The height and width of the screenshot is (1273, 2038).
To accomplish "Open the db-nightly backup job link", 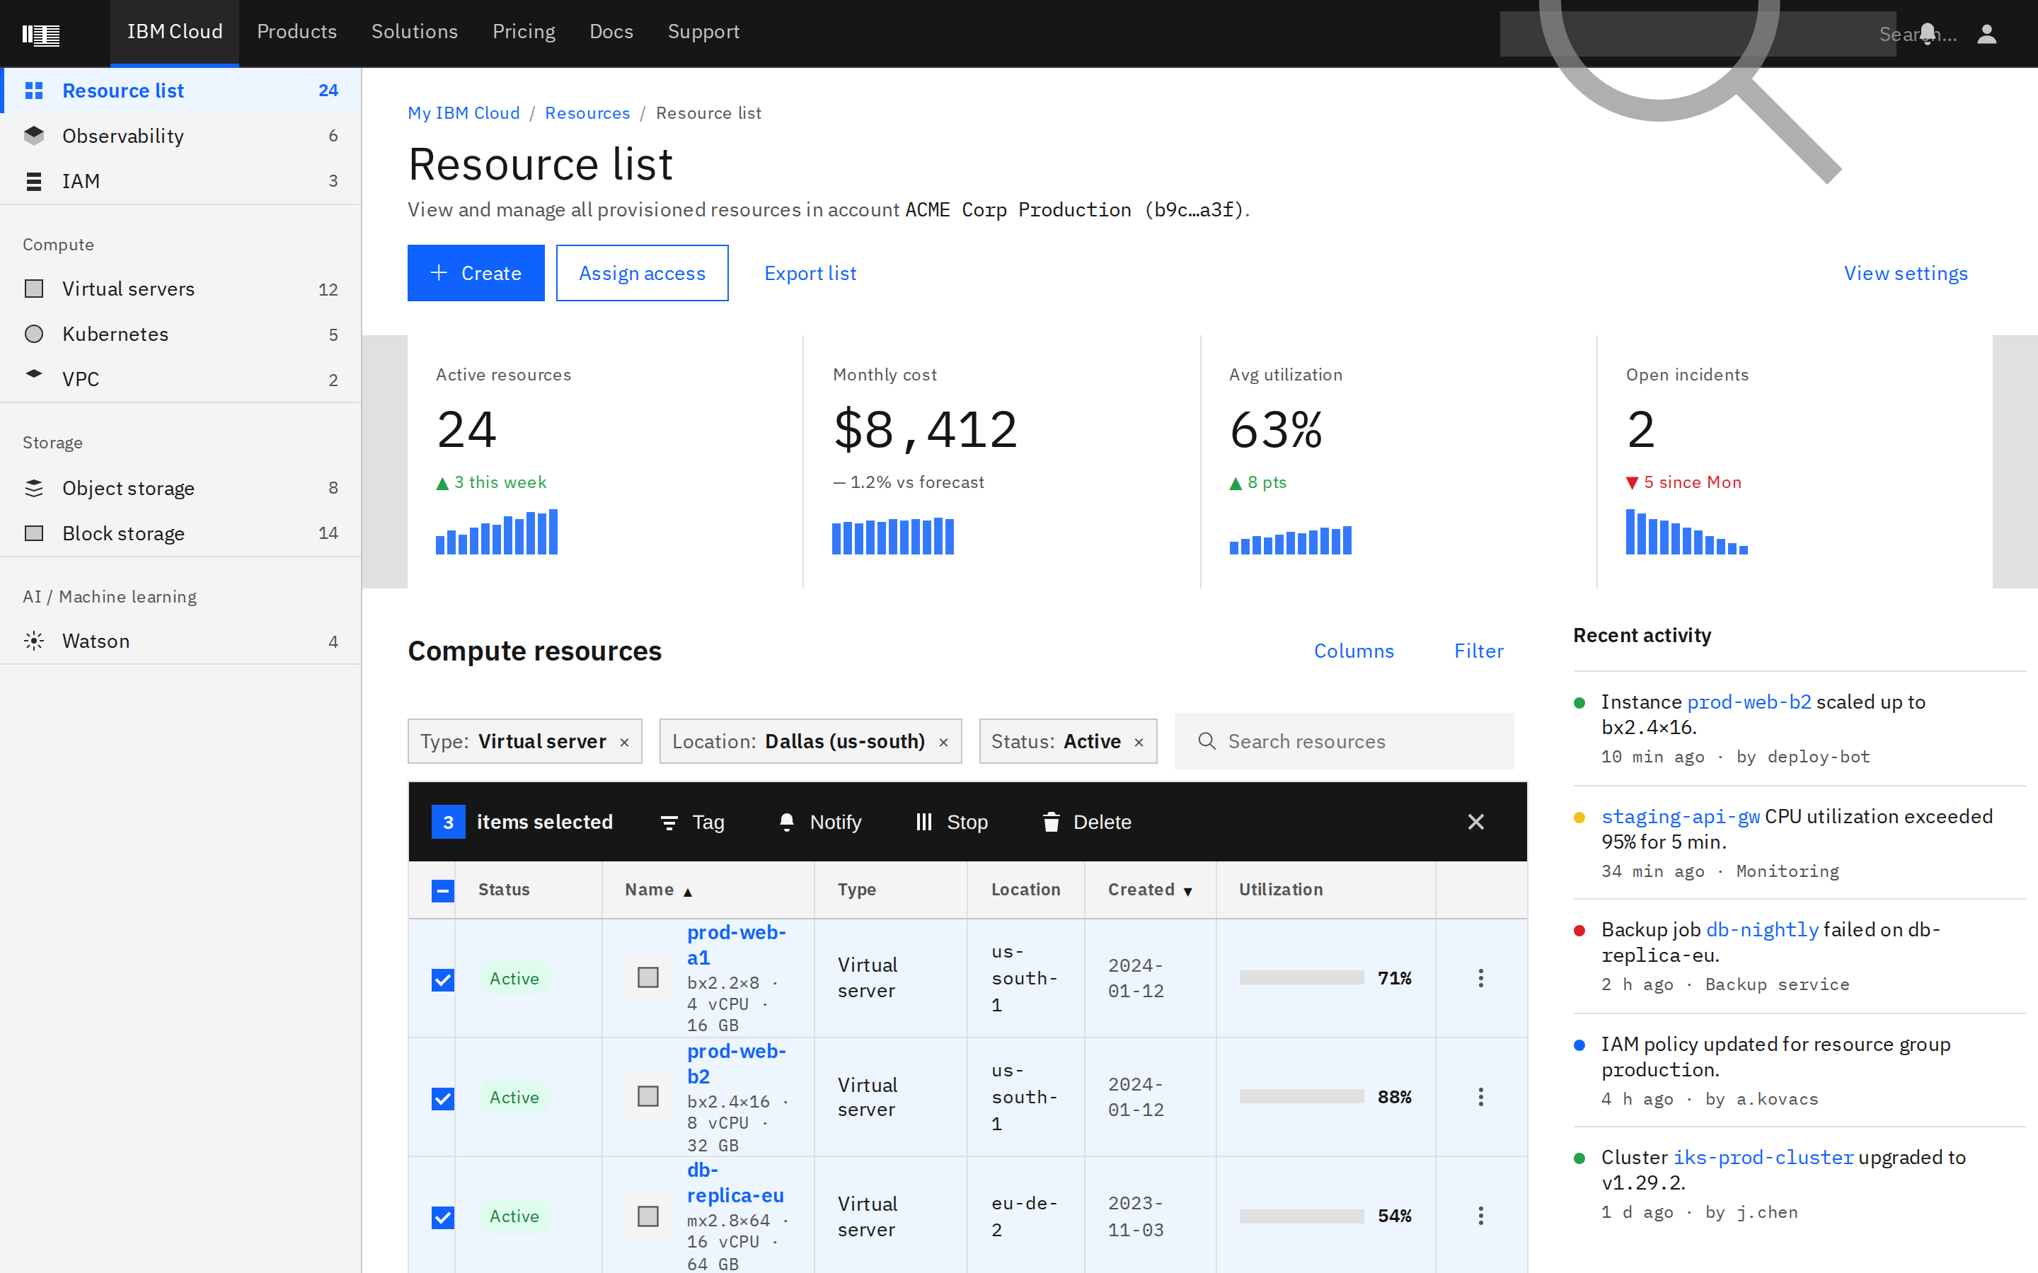I will [1762, 929].
